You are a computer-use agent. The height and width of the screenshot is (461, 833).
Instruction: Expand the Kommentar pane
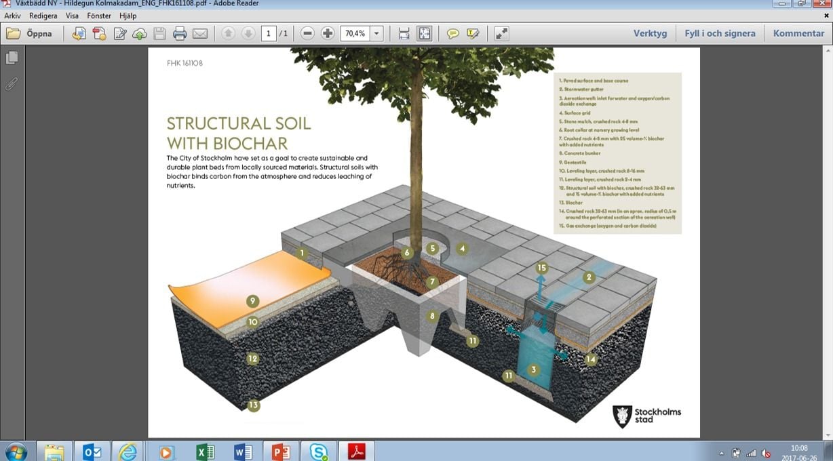[x=798, y=33]
